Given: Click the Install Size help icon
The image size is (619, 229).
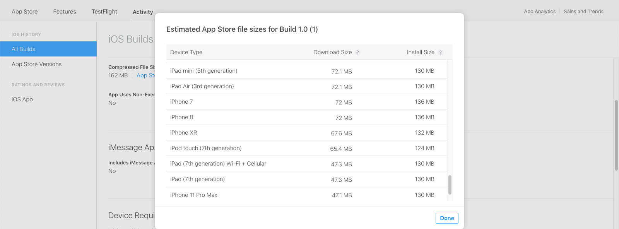Looking at the screenshot, I should (x=440, y=53).
